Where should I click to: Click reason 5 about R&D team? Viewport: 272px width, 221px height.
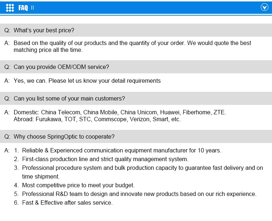click(x=139, y=194)
